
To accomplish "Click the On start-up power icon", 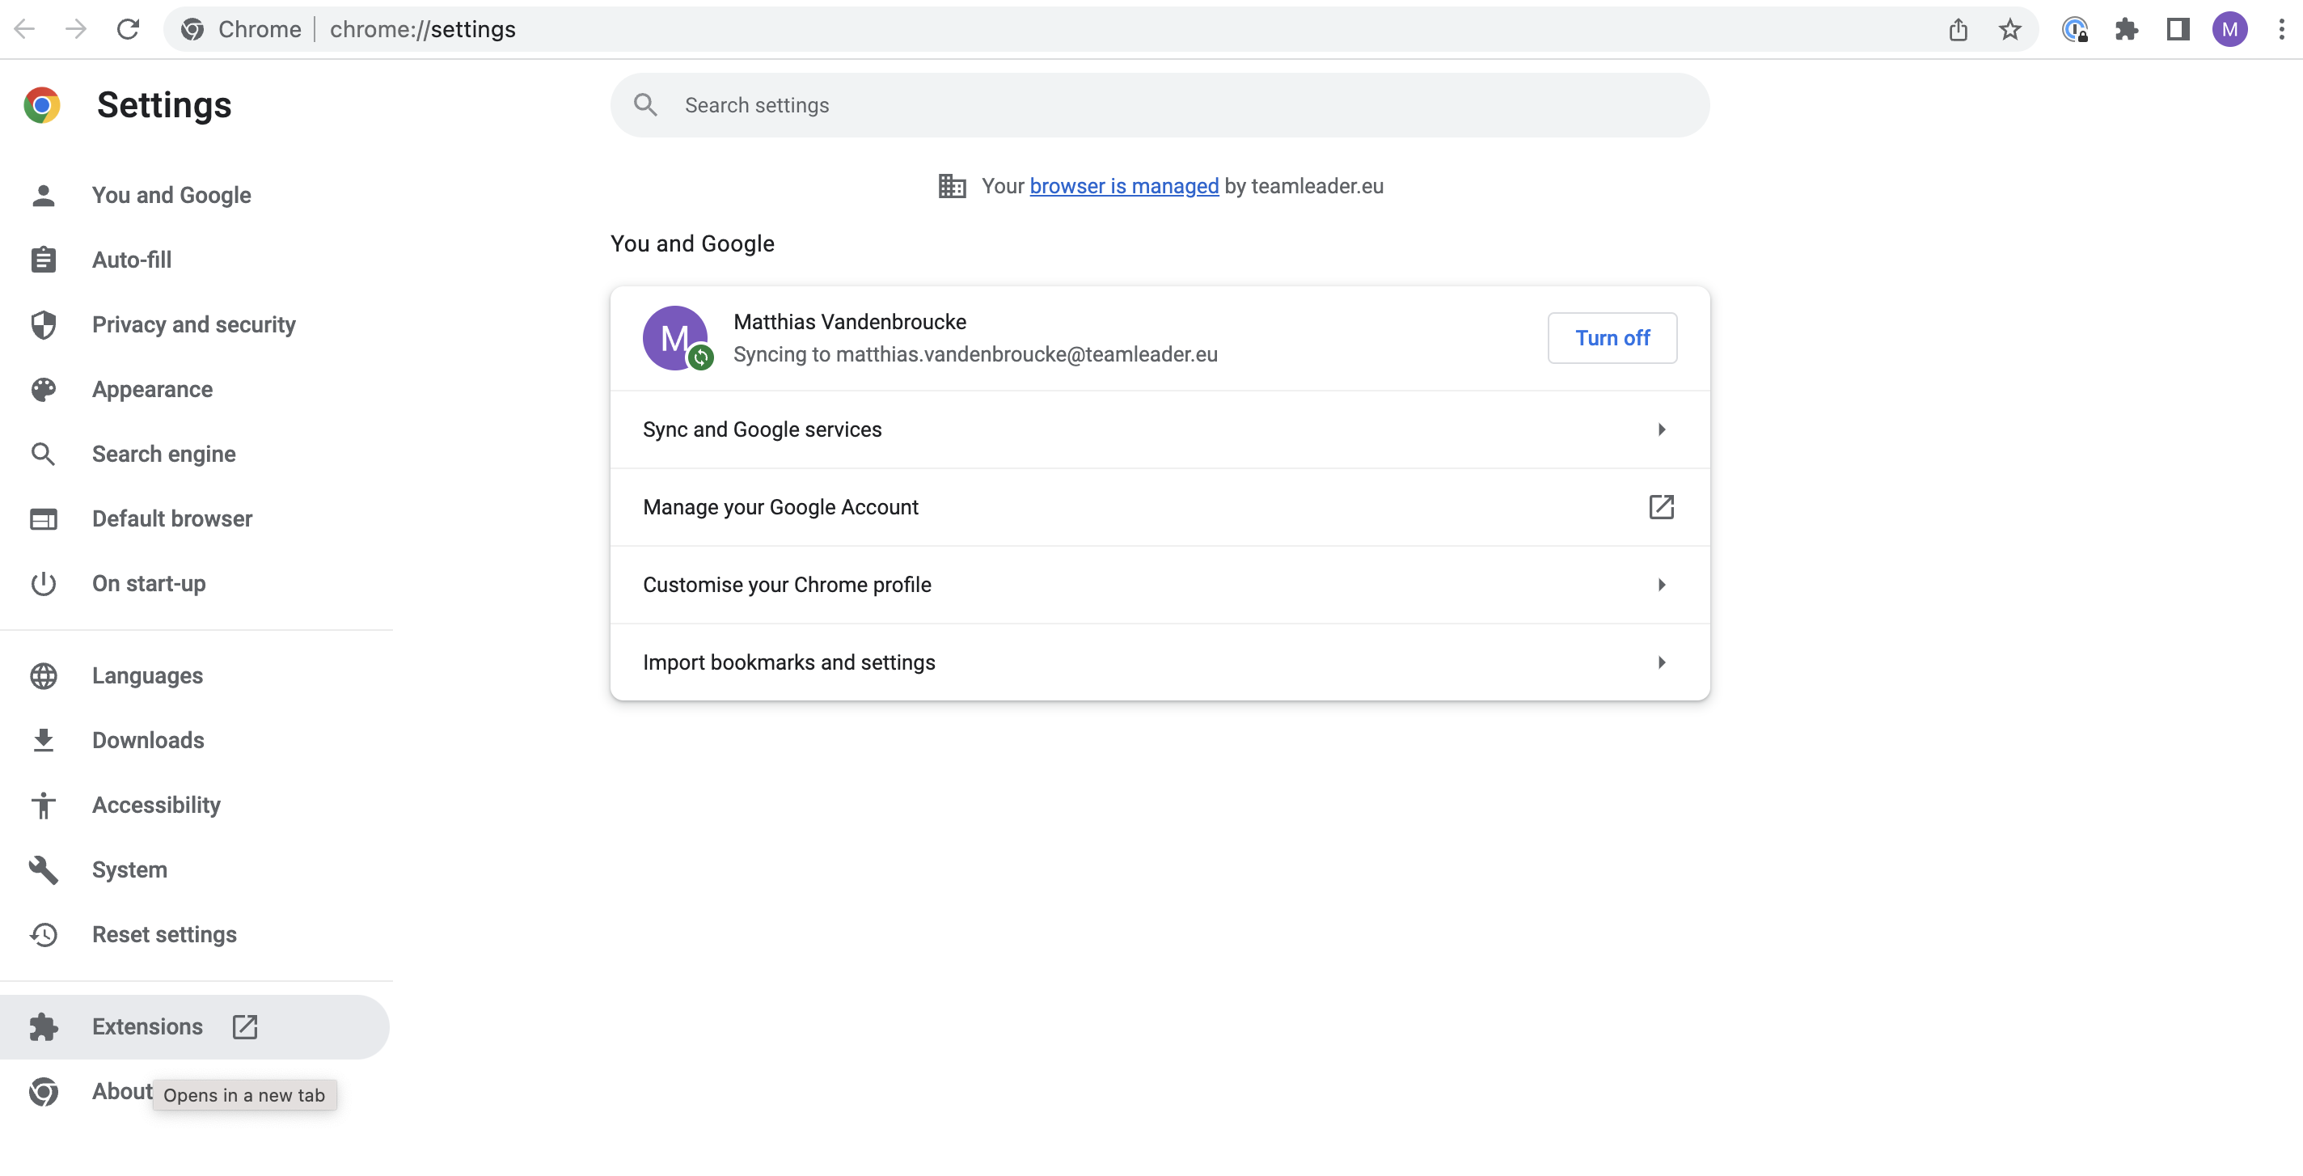I will pyautogui.click(x=44, y=583).
